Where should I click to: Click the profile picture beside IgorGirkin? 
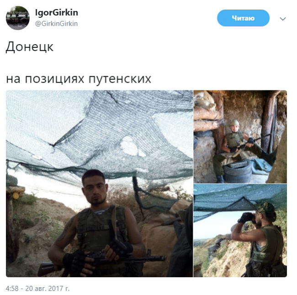coord(18,18)
